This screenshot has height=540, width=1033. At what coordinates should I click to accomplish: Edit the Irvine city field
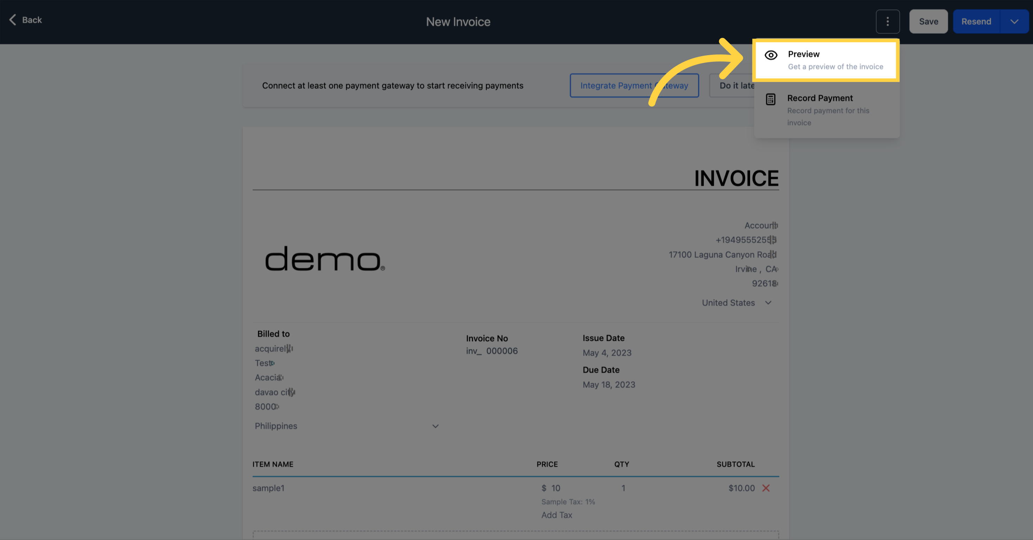(746, 269)
